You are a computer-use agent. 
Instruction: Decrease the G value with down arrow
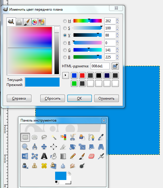pyautogui.click(x=117, y=52)
